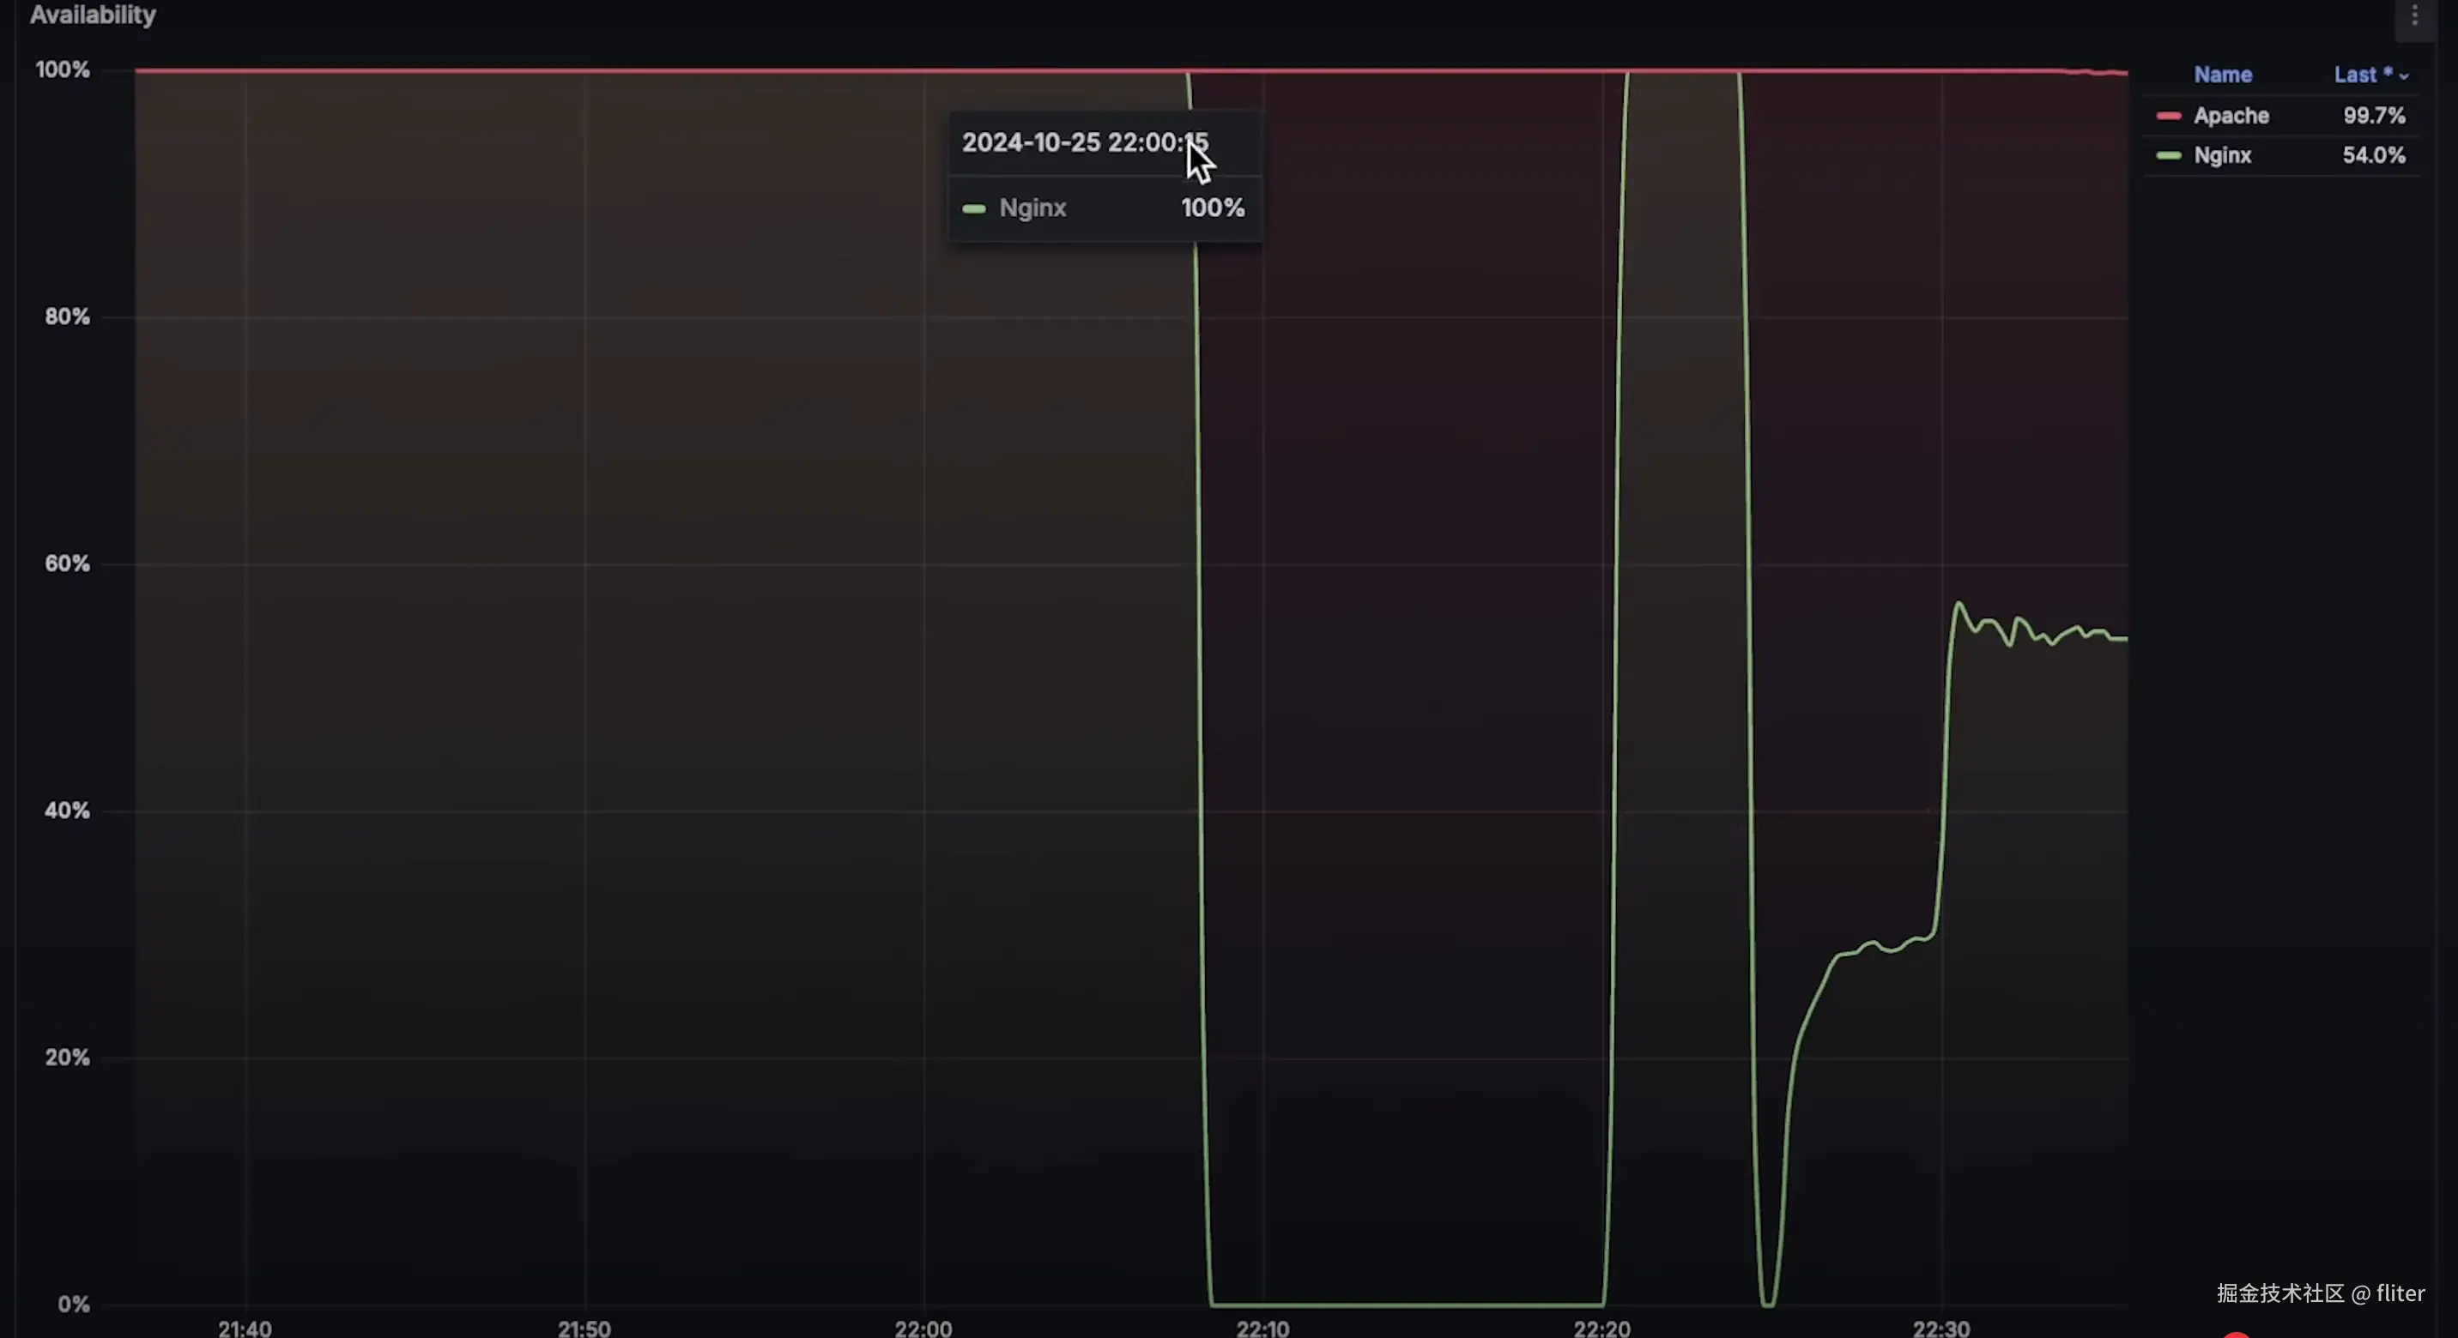Sort legend by the Name column header
Viewport: 2458px width, 1338px height.
[2222, 75]
